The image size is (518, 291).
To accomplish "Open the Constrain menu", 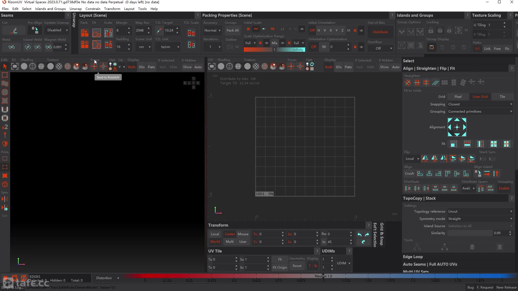I will [x=93, y=9].
